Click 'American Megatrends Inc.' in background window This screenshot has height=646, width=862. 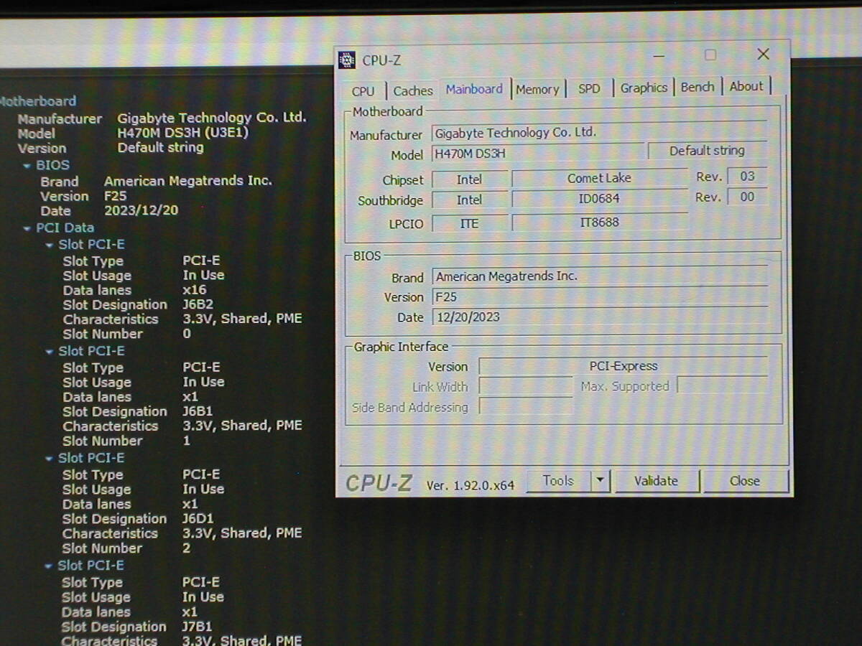pos(188,181)
